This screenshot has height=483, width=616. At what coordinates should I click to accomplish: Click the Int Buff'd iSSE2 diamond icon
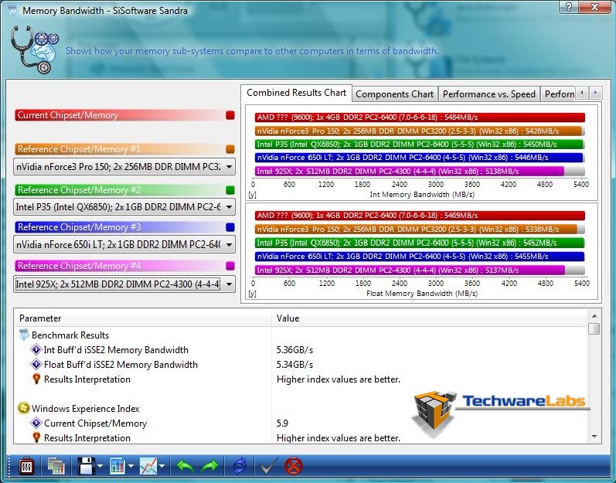point(36,349)
